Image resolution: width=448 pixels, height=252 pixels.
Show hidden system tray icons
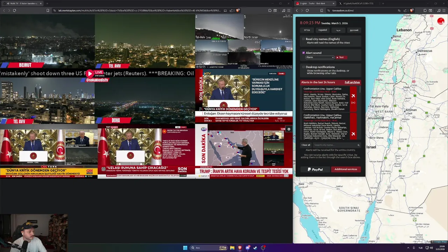coord(408,248)
